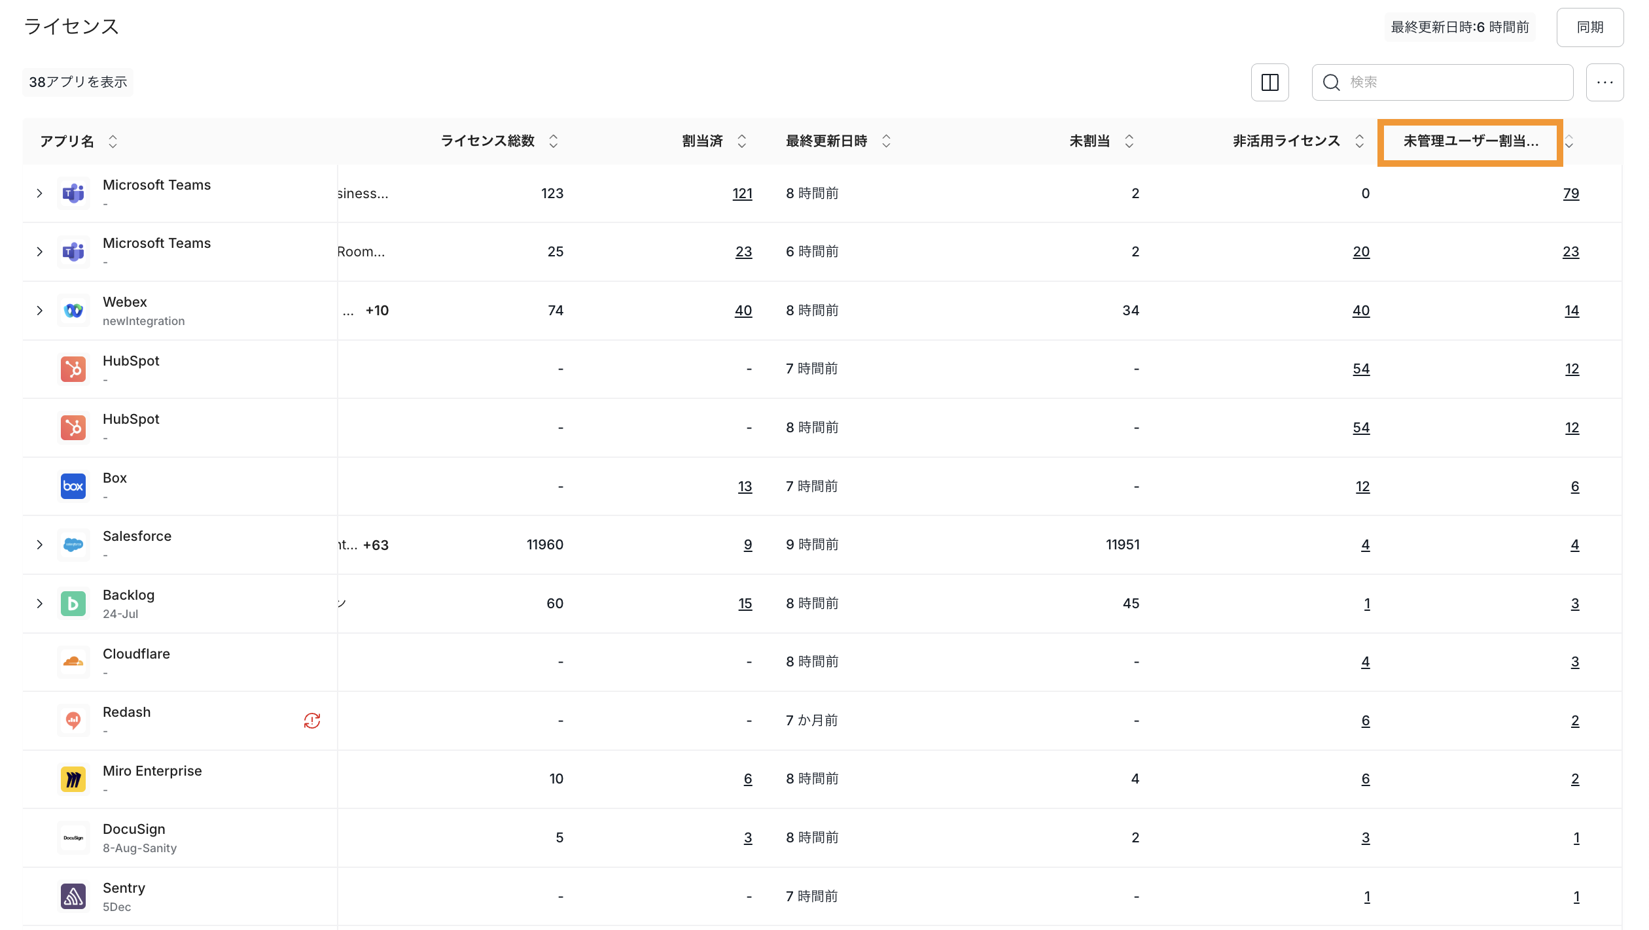This screenshot has height=930, width=1649.
Task: Expand the first Microsoft Teams row
Action: pos(39,192)
